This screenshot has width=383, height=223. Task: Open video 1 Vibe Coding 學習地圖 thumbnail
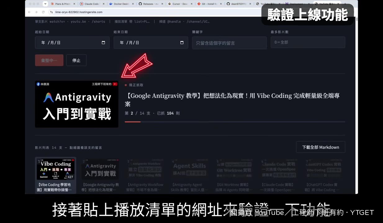[x=56, y=169]
